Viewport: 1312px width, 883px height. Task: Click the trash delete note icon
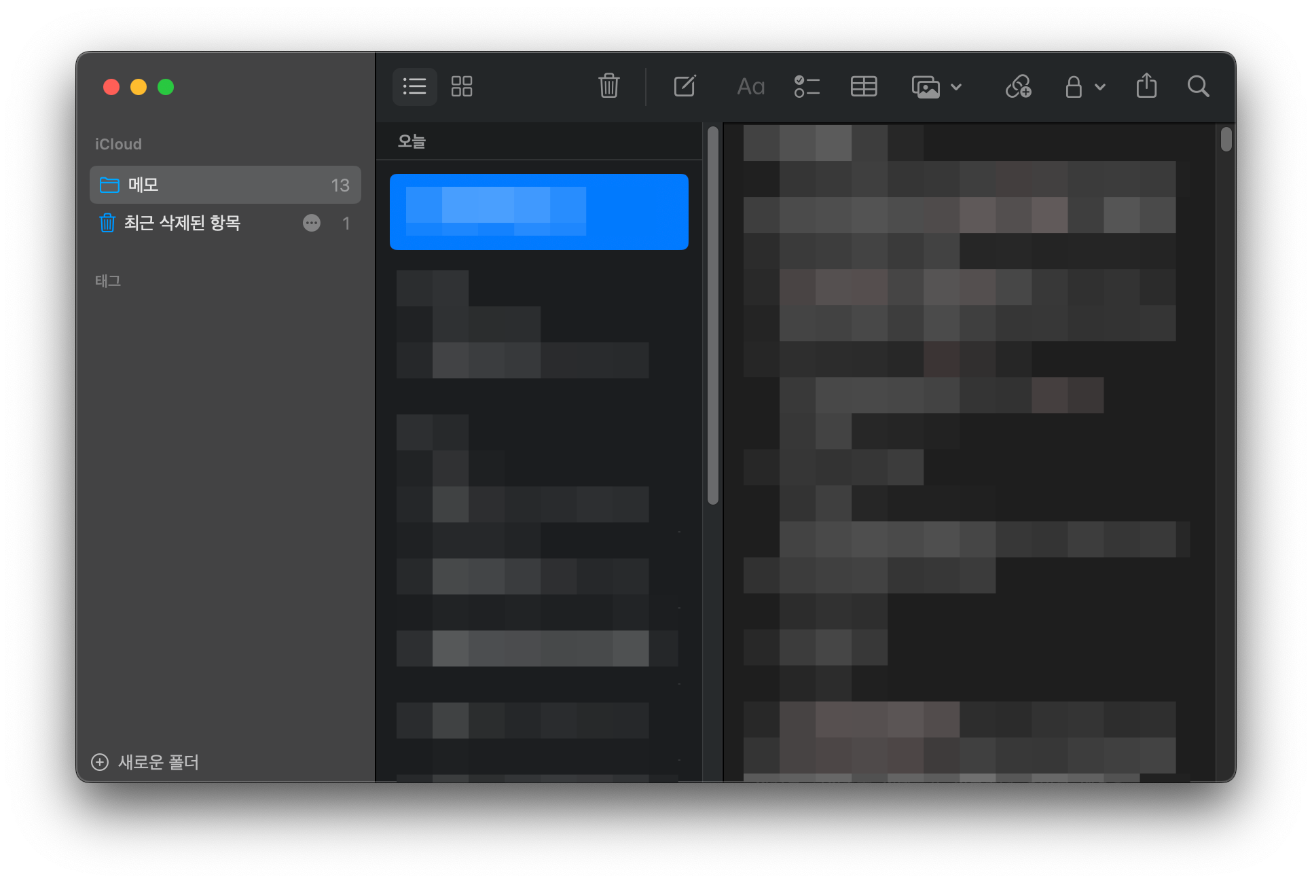[x=608, y=86]
